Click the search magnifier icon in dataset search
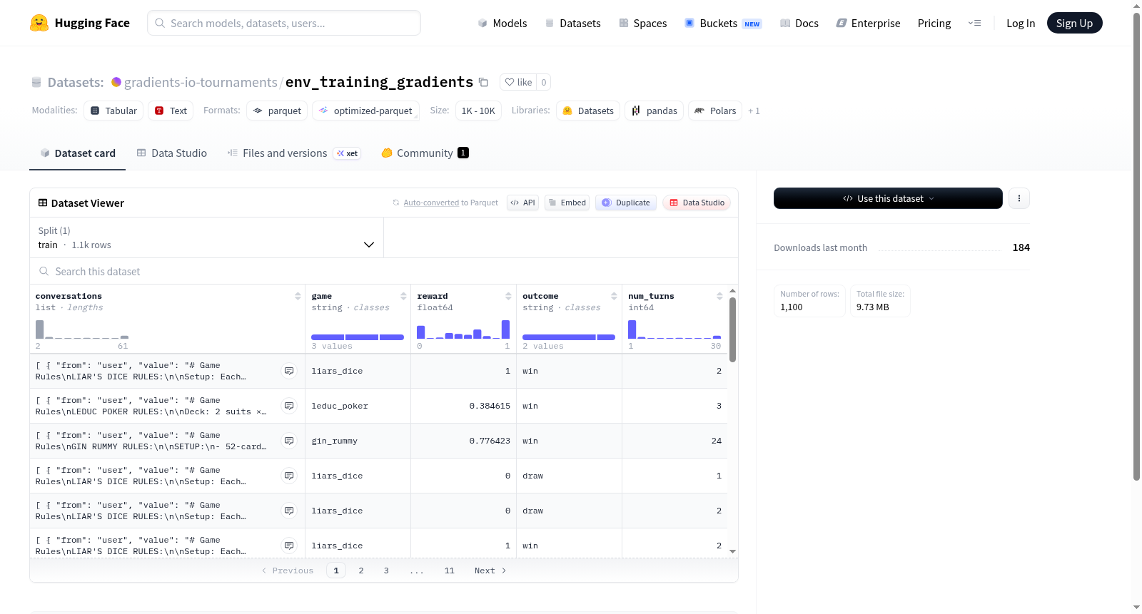The image size is (1142, 614). coord(44,271)
